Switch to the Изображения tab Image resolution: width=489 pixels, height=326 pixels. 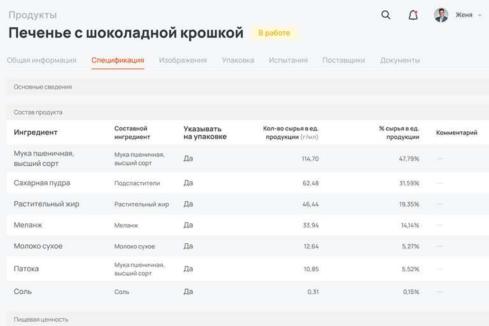183,60
